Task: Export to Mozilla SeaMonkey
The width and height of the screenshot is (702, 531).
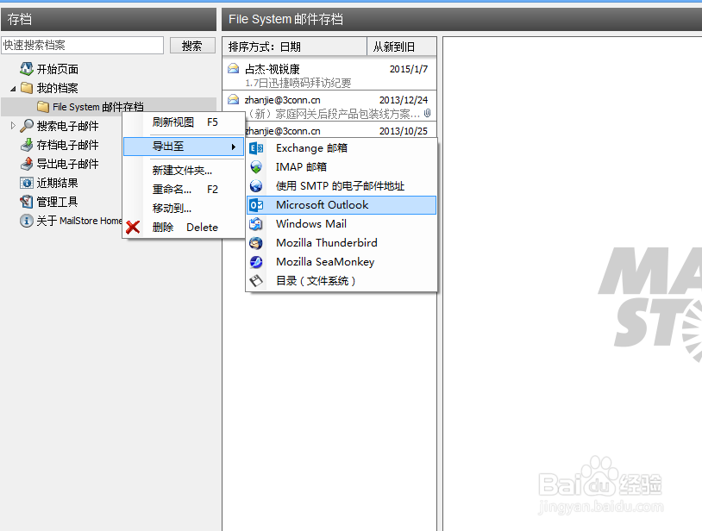Action: [342, 262]
